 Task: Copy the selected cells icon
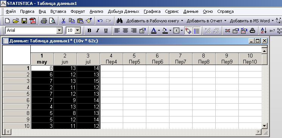pyautogui.click(x=72, y=21)
